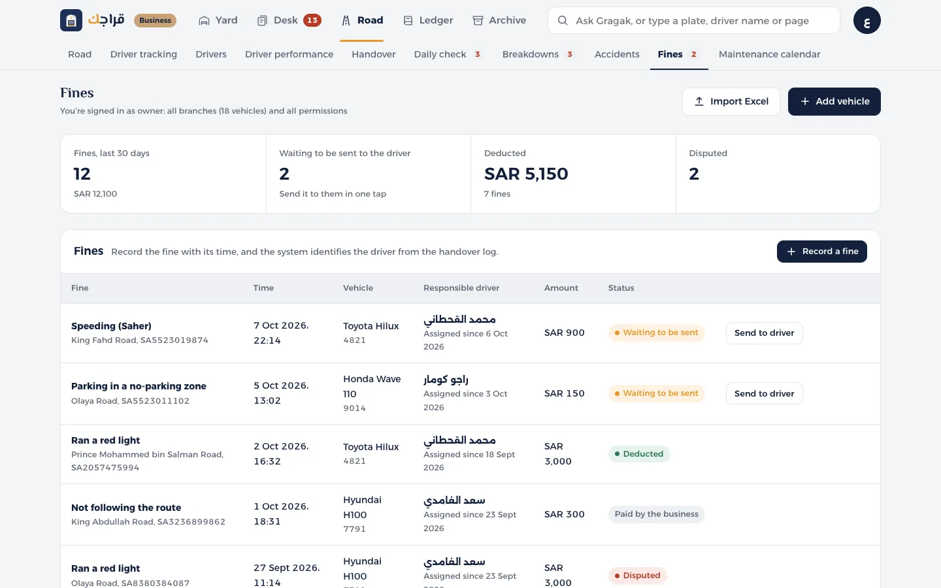Send the Speeding (Saher) fine to driver
This screenshot has height=588, width=941.
pyautogui.click(x=765, y=333)
